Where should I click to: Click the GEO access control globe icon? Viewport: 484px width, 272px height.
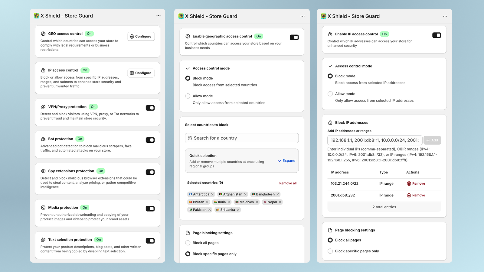pos(43,34)
